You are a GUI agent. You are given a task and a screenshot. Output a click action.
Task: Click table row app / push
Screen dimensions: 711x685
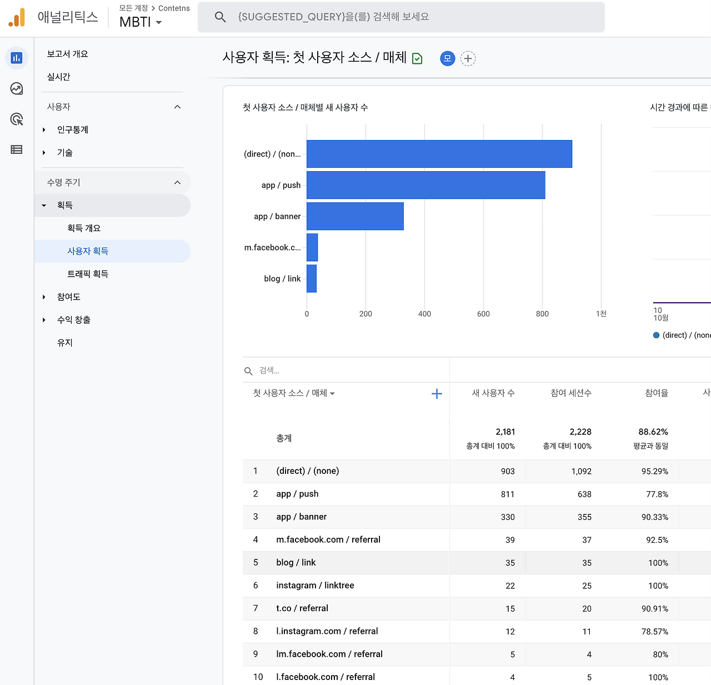[477, 494]
